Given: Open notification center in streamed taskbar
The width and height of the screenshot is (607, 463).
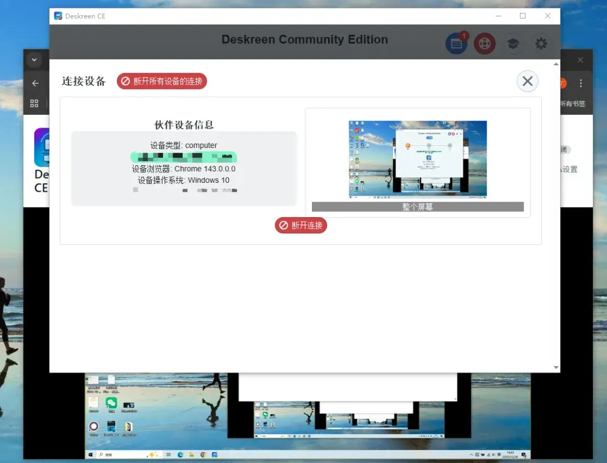Looking at the screenshot, I should point(524,455).
